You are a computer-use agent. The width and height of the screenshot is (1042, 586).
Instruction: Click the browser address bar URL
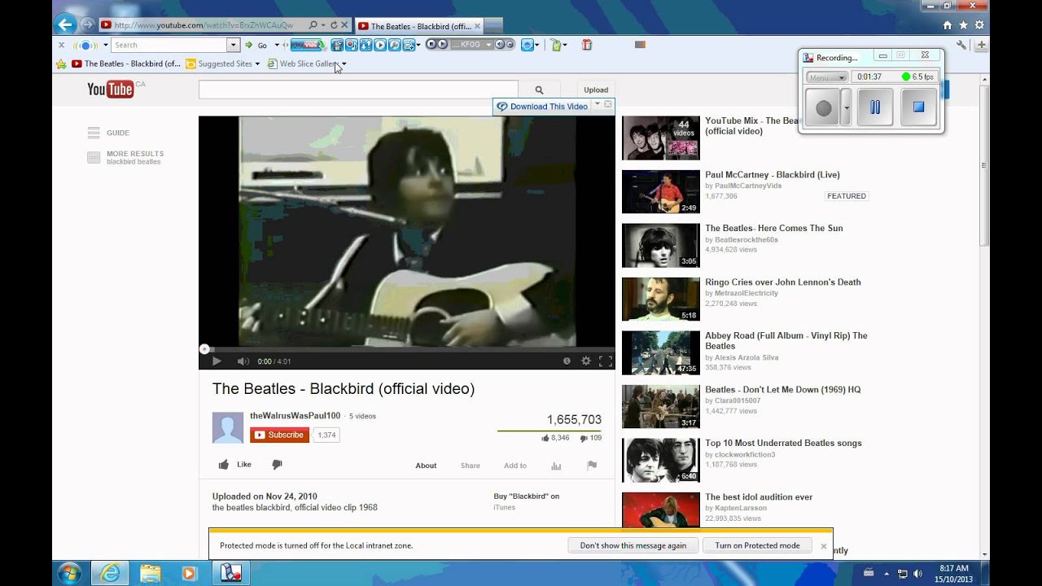pos(204,25)
